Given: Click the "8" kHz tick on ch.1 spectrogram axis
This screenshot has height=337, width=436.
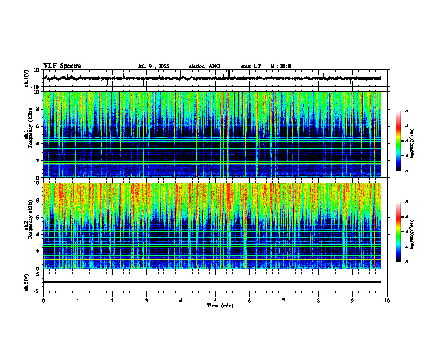Looking at the screenshot, I should pyautogui.click(x=38, y=109).
